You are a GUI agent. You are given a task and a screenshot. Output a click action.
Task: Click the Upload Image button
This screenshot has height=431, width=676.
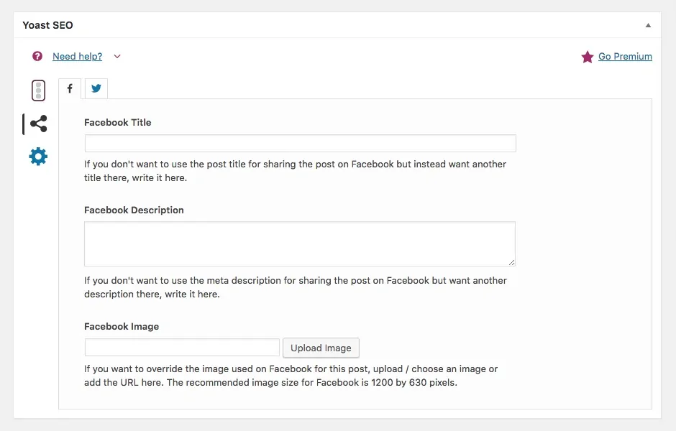(321, 348)
